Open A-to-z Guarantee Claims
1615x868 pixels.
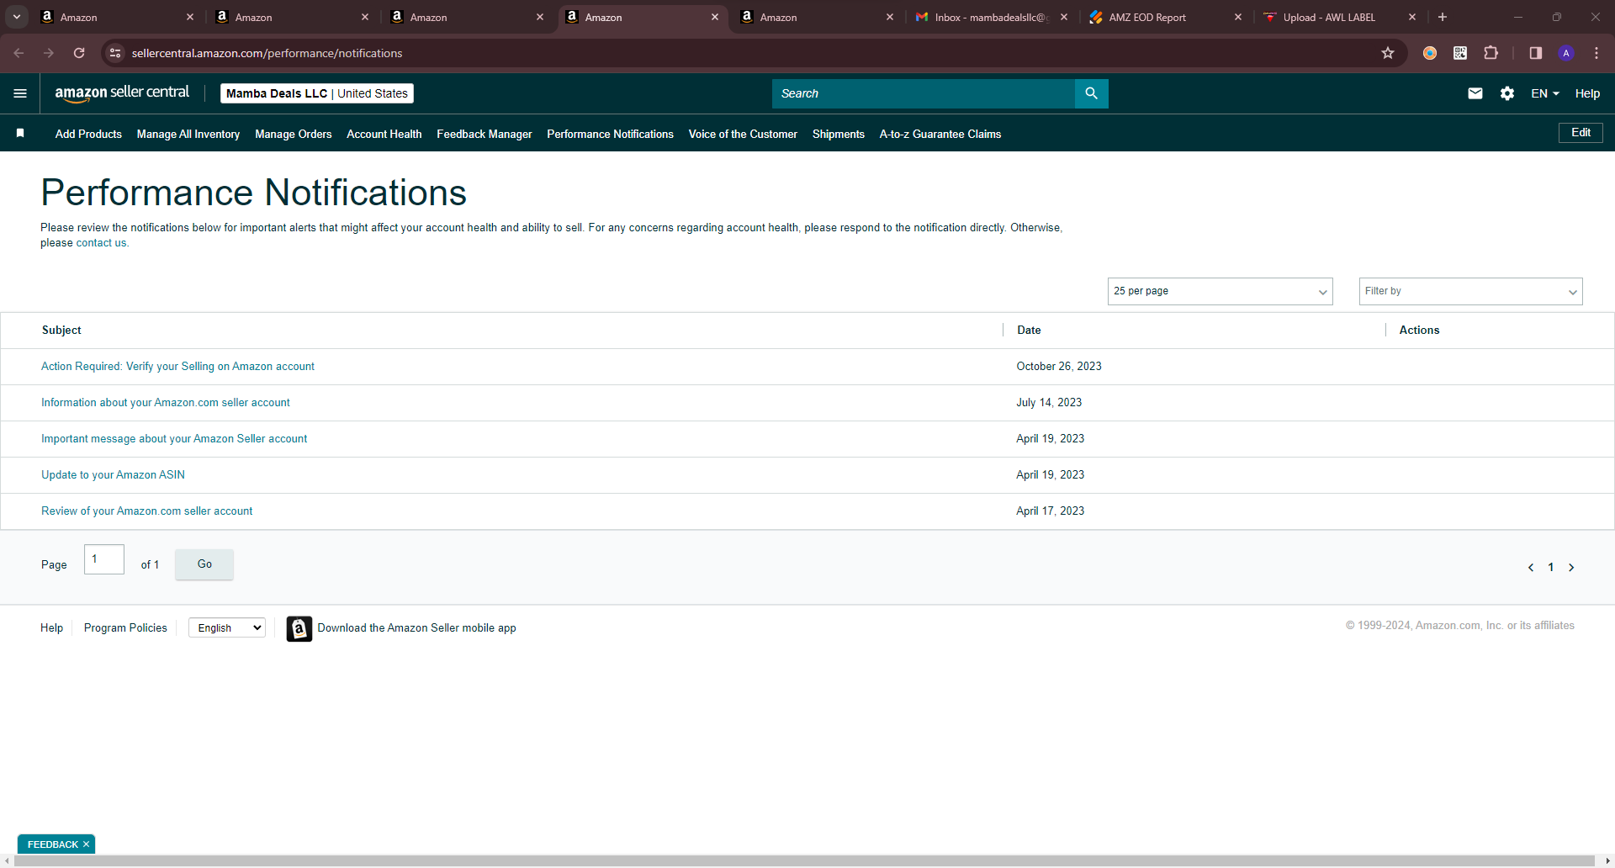tap(940, 134)
